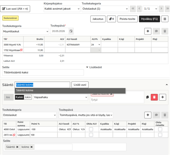Open the hamburger menu next to Hyväksy
This screenshot has height=156, width=170.
tap(165, 19)
